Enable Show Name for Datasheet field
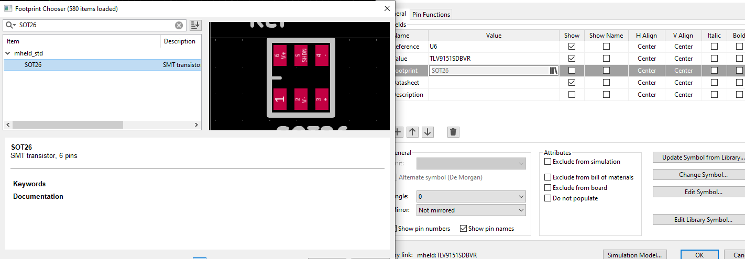This screenshot has width=745, height=259. point(606,83)
